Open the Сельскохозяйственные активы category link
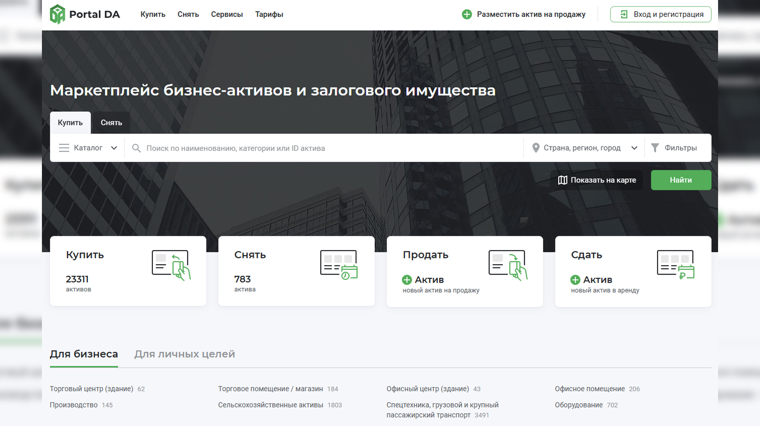Screen dimensions: 760x426 pos(270,405)
